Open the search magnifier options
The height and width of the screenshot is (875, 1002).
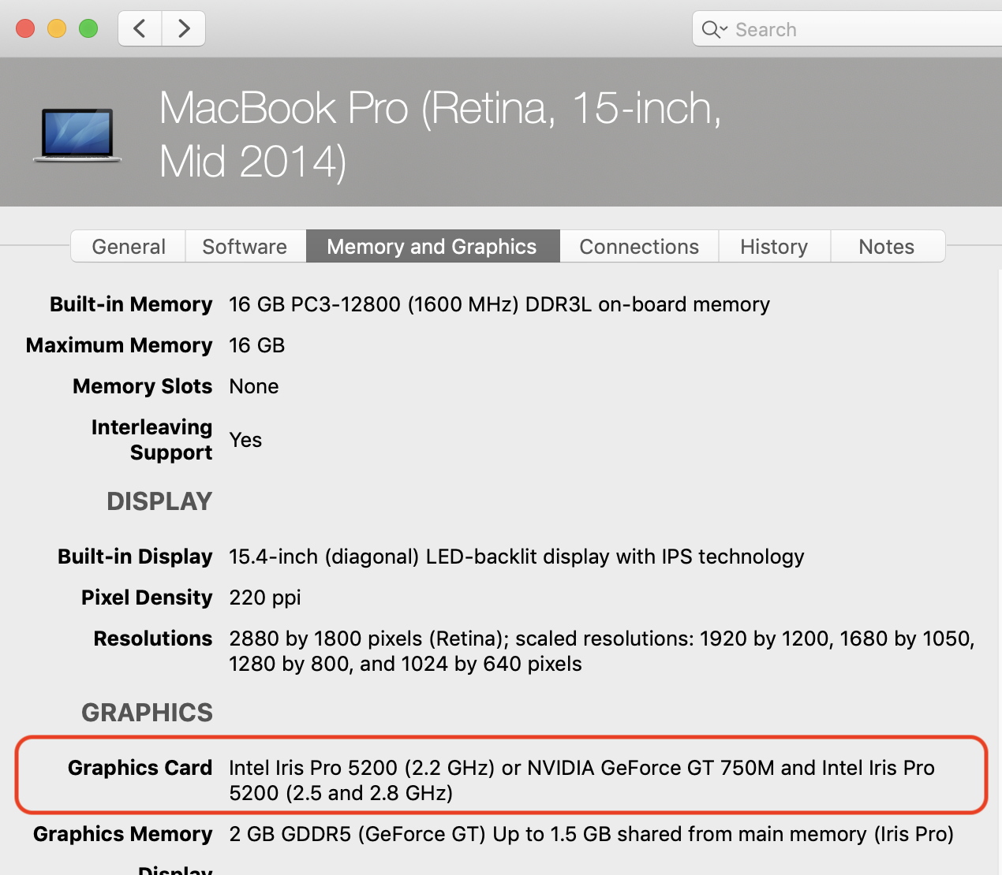click(715, 30)
